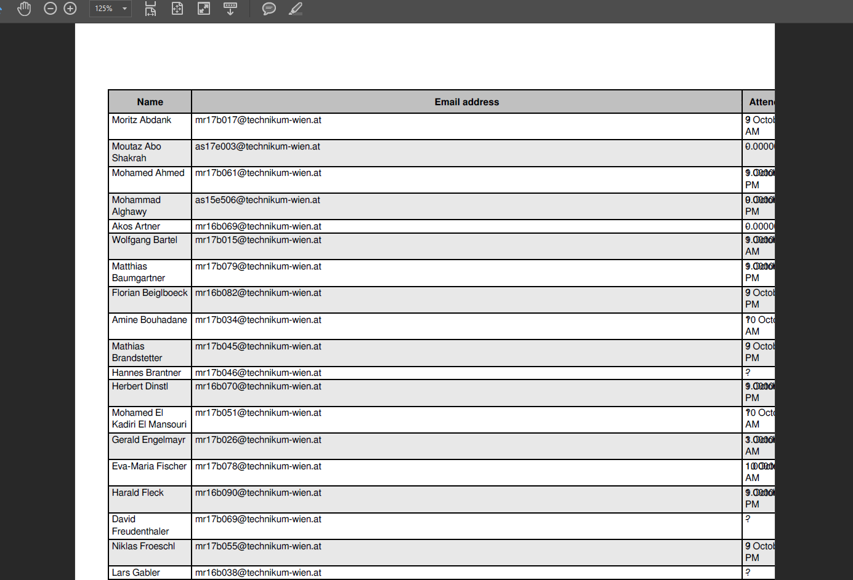Select email mr17b045@technikum-wien.at
Viewport: 853px width, 580px height.
[x=258, y=346]
